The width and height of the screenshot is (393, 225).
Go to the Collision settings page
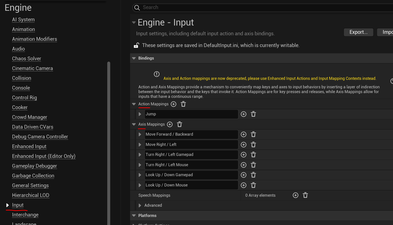[x=22, y=78]
